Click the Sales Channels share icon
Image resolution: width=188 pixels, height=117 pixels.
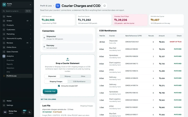click(x=4, y=52)
